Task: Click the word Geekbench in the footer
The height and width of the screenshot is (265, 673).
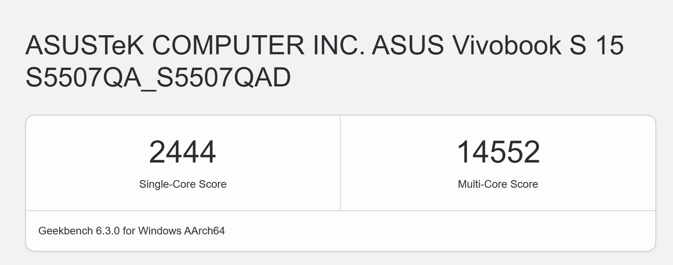Action: (x=66, y=231)
